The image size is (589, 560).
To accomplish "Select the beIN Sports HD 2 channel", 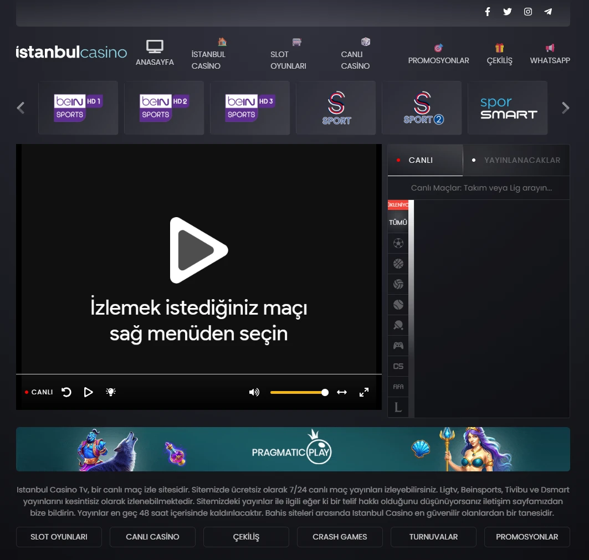I will pos(164,108).
